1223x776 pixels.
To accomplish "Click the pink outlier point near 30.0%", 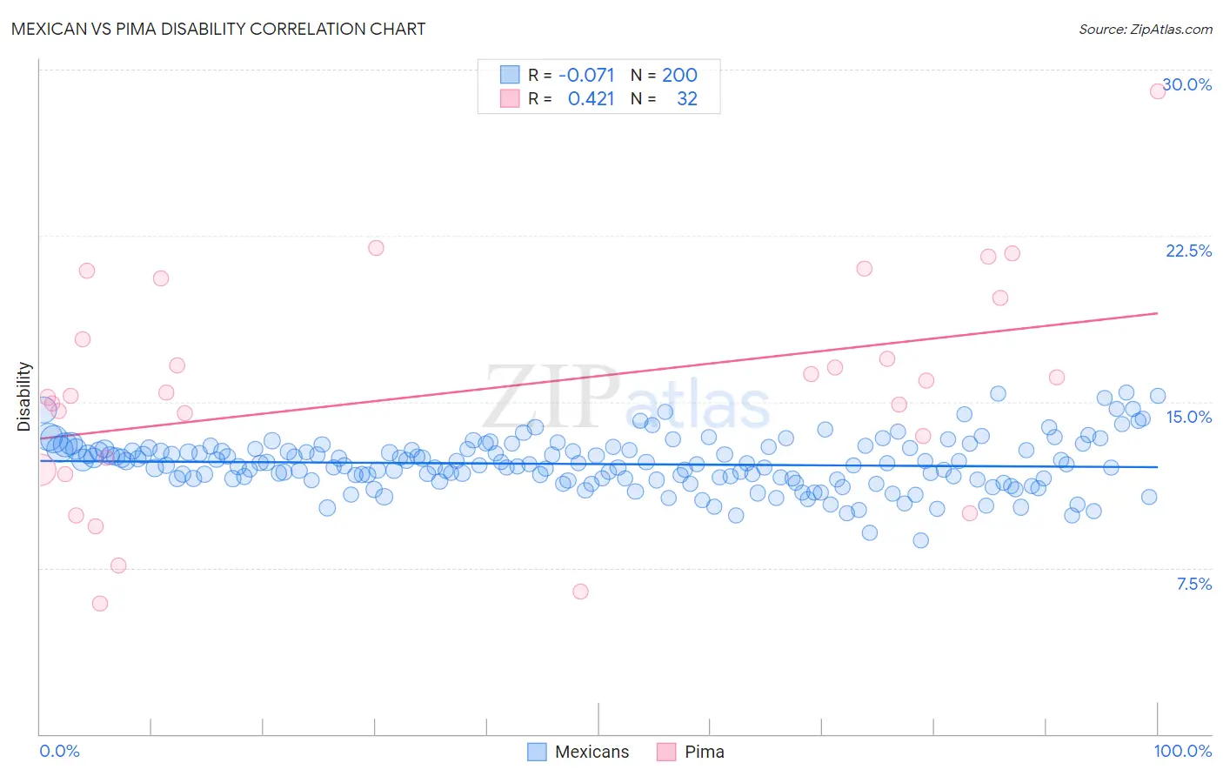I will 1158,90.
